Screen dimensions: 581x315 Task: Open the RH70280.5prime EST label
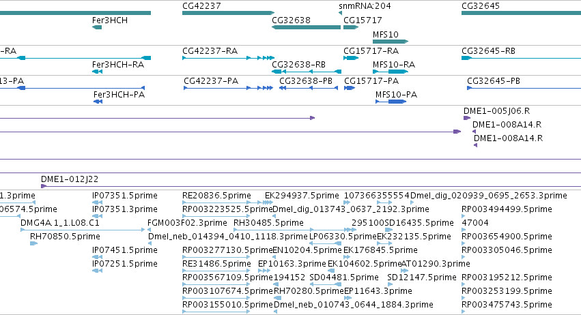309,291
